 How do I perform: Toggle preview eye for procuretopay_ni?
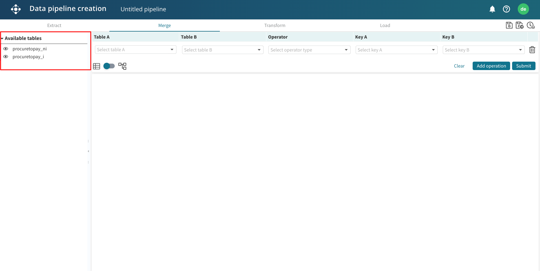[6, 49]
